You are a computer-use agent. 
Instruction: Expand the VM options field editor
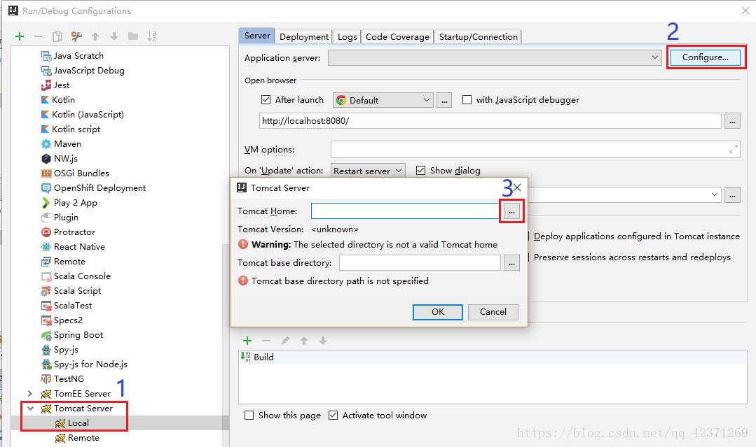(734, 150)
